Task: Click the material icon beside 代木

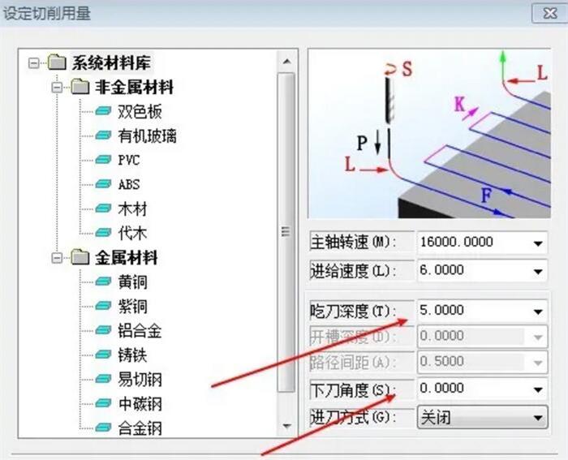Action: tap(103, 233)
